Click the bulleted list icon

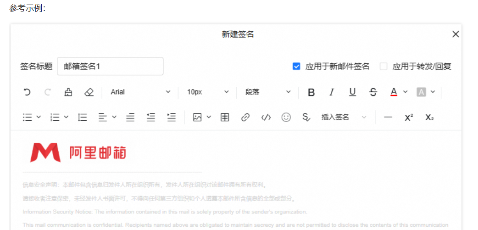[x=28, y=118]
